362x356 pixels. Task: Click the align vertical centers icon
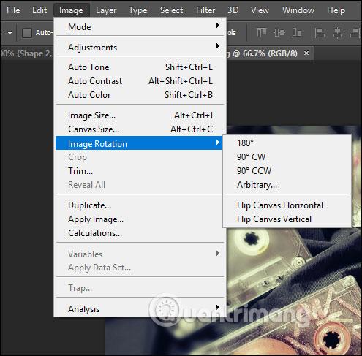pyautogui.click(x=279, y=32)
